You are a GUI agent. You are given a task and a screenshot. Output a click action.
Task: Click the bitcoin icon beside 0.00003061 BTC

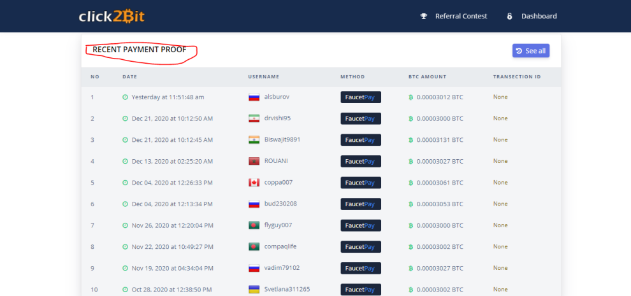coord(411,183)
